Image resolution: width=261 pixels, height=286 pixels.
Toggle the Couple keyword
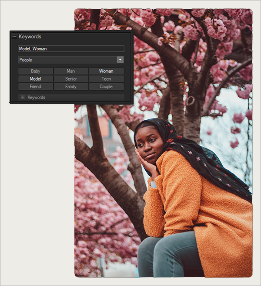[x=106, y=86]
